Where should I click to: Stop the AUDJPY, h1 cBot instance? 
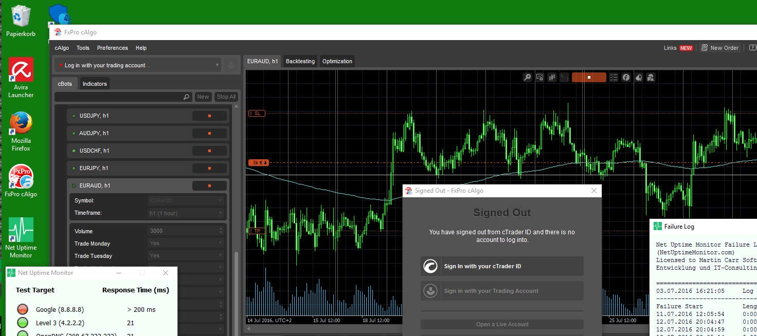209,134
